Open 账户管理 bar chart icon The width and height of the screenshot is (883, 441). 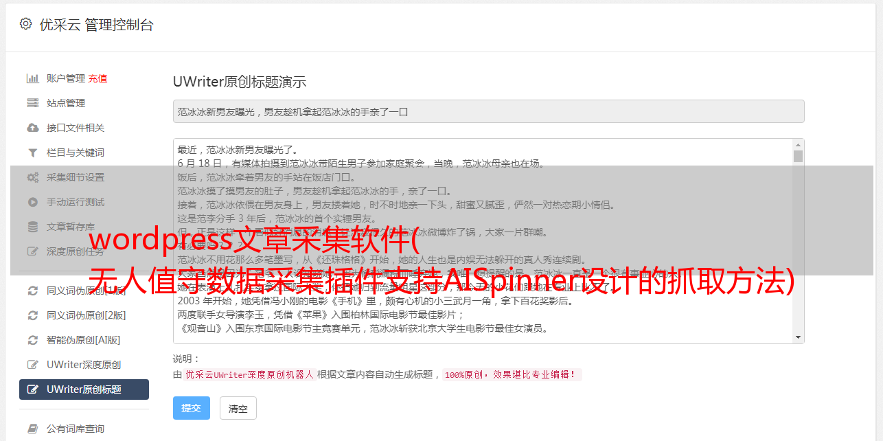tap(32, 78)
